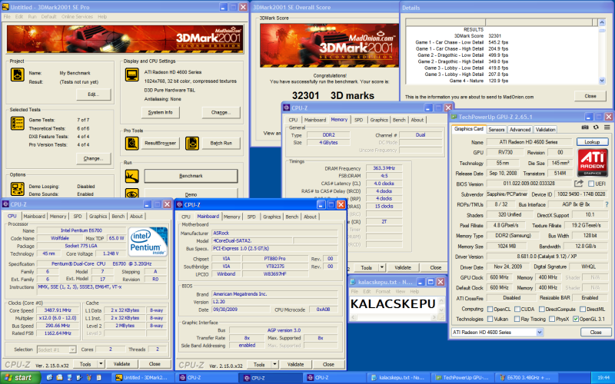This screenshot has height=384, width=615.
Task: Switch to the Untitled - 3DMark2001 taskbar item
Action: point(142,378)
